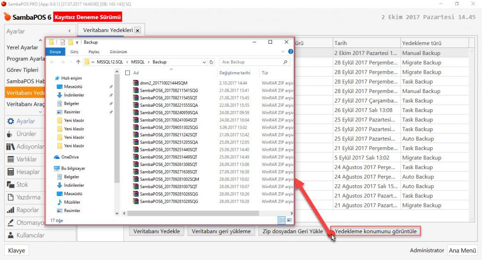Click Klavye button
Screen dimensions: 482x260
point(16,251)
